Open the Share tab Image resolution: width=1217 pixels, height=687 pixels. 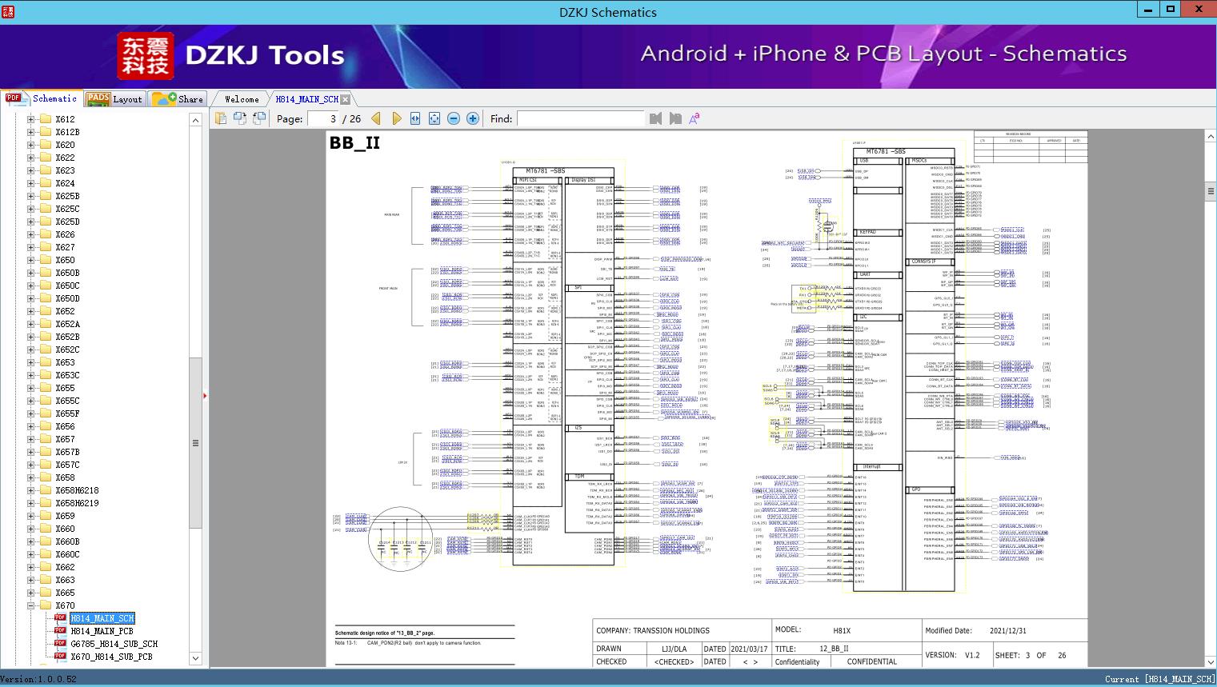tap(178, 98)
